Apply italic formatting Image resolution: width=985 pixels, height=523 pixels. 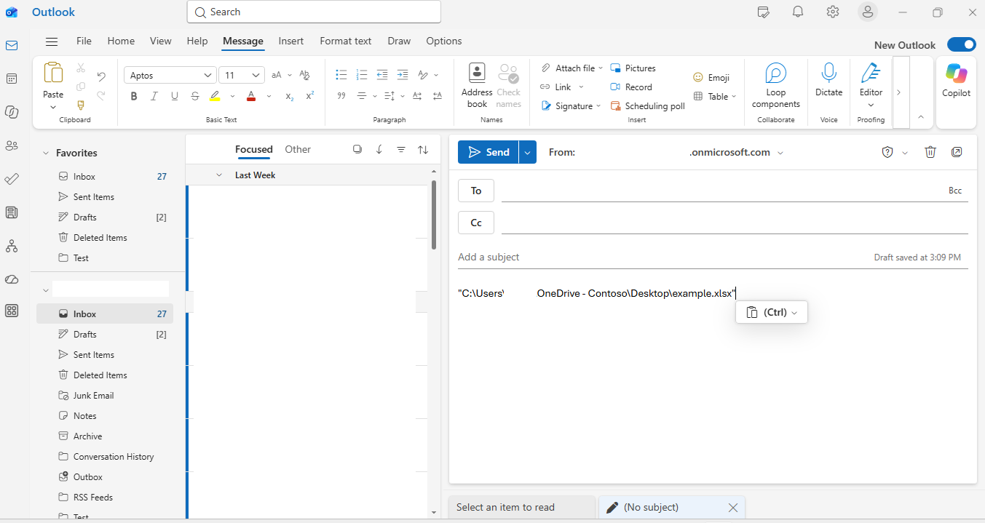click(154, 96)
